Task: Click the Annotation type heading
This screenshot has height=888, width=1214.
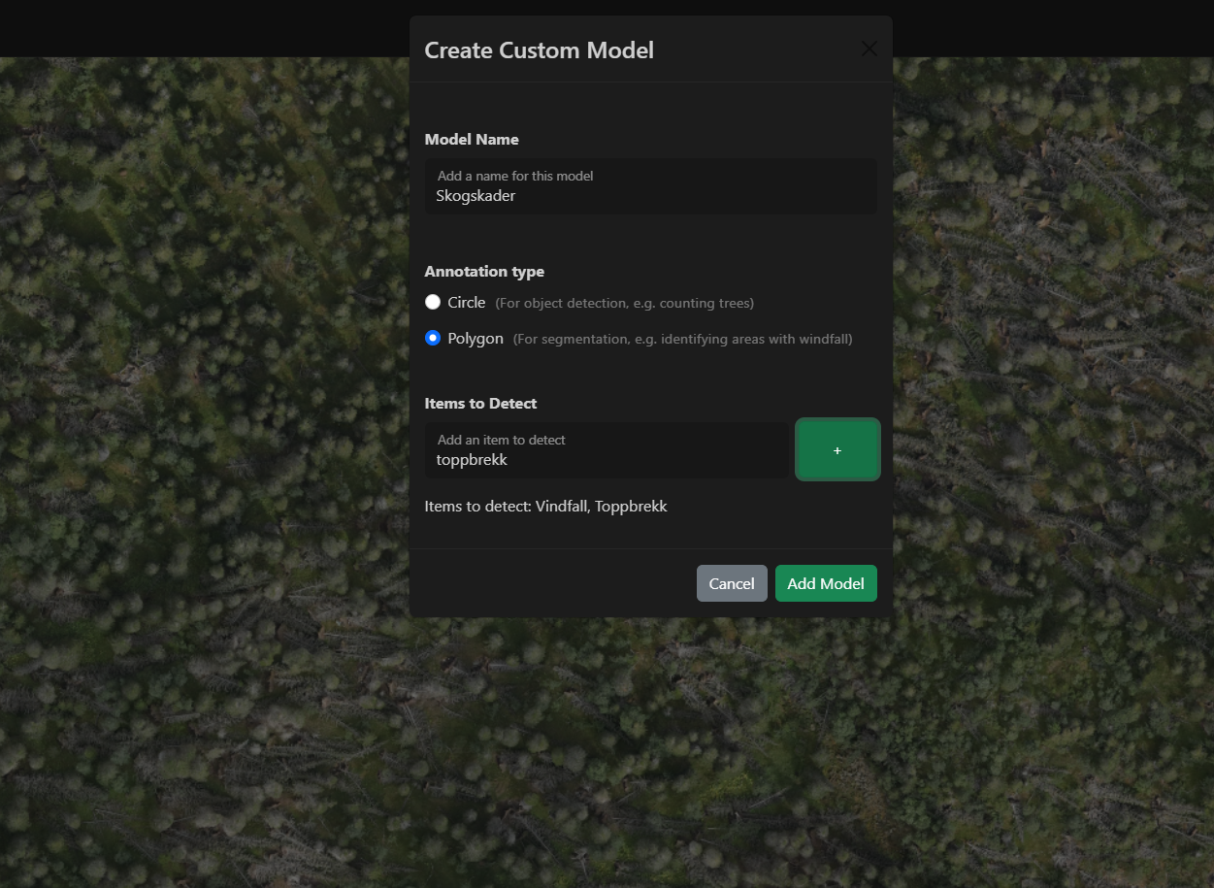Action: (x=484, y=272)
